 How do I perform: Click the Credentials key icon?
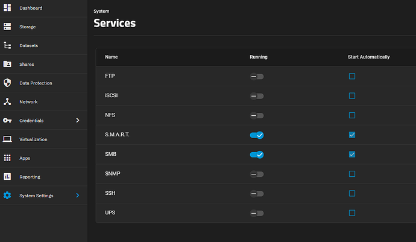coord(7,120)
